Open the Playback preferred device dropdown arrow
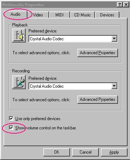 coord(114,38)
